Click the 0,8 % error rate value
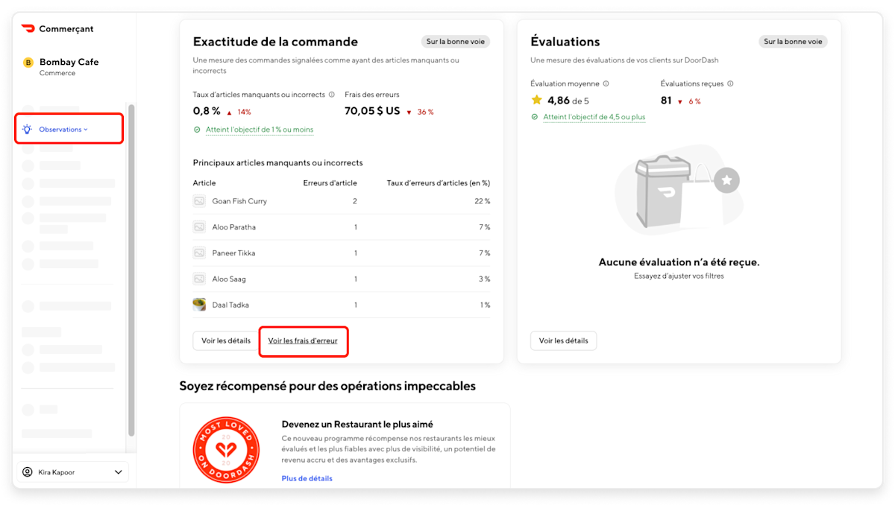The image size is (895, 511). tap(207, 111)
